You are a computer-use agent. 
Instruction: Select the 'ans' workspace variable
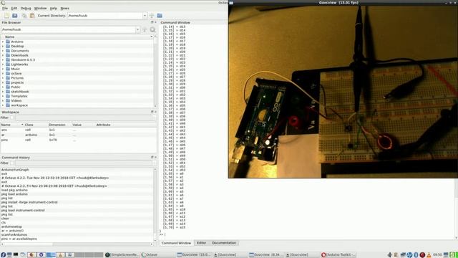click(x=78, y=130)
